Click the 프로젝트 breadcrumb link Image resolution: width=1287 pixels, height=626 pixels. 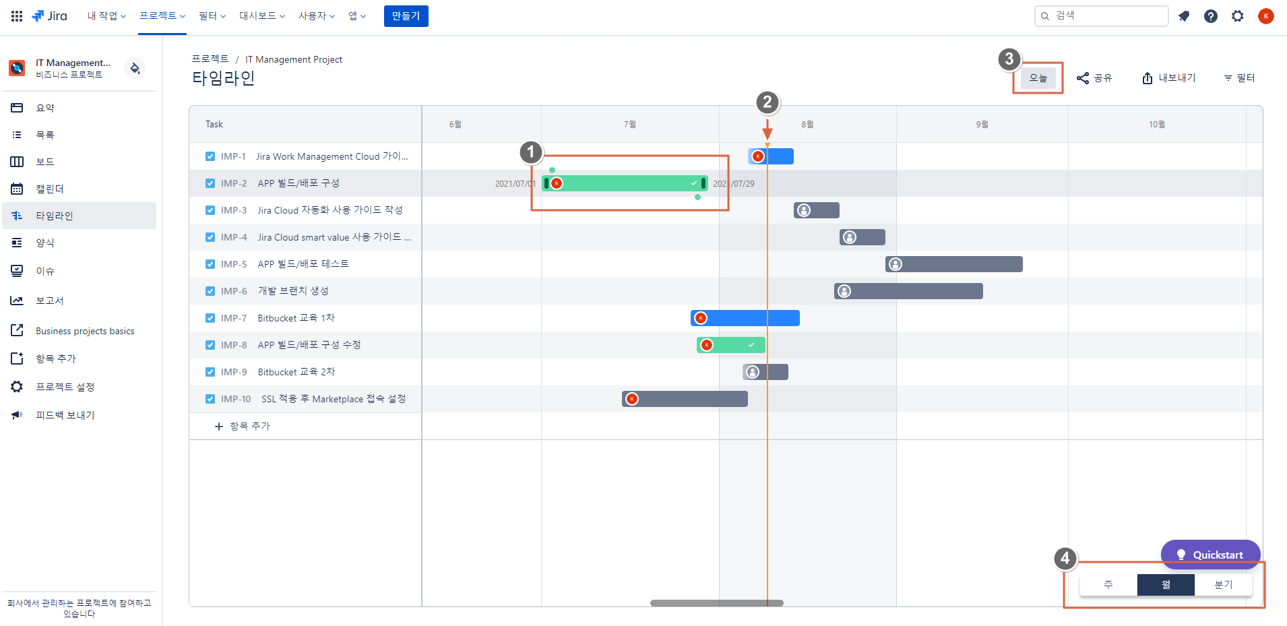point(210,59)
